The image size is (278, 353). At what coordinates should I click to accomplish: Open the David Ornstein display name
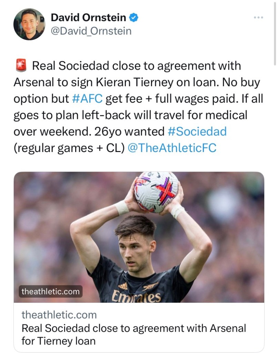point(88,18)
